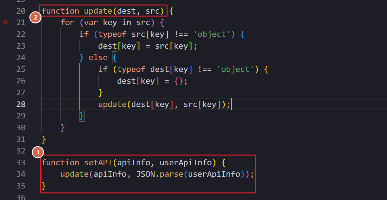The height and width of the screenshot is (200, 387).
Task: Click the highlighted closing brace on line 29
Action: click(82, 116)
